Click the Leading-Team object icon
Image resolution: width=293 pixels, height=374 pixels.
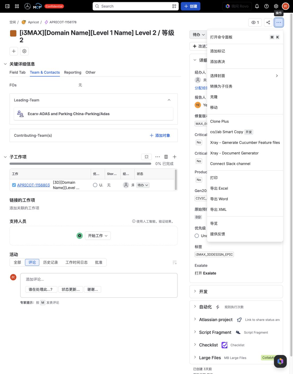pyautogui.click(x=20, y=114)
